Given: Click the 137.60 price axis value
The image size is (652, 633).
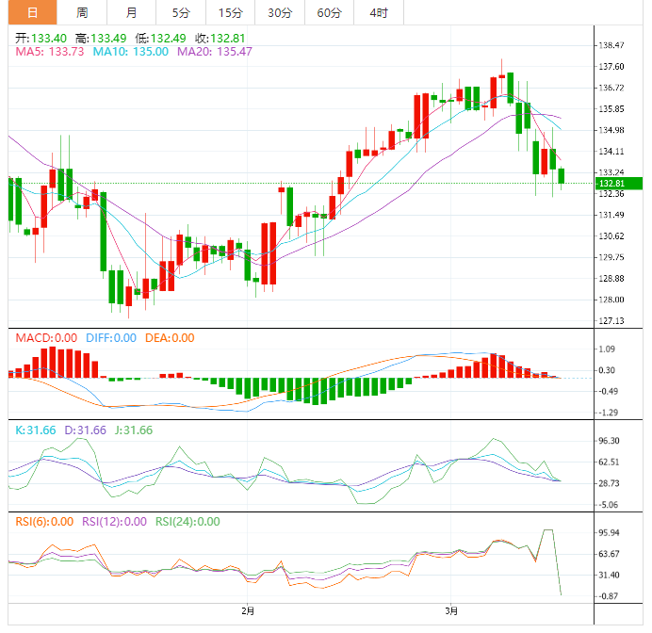Looking at the screenshot, I should pyautogui.click(x=611, y=67).
